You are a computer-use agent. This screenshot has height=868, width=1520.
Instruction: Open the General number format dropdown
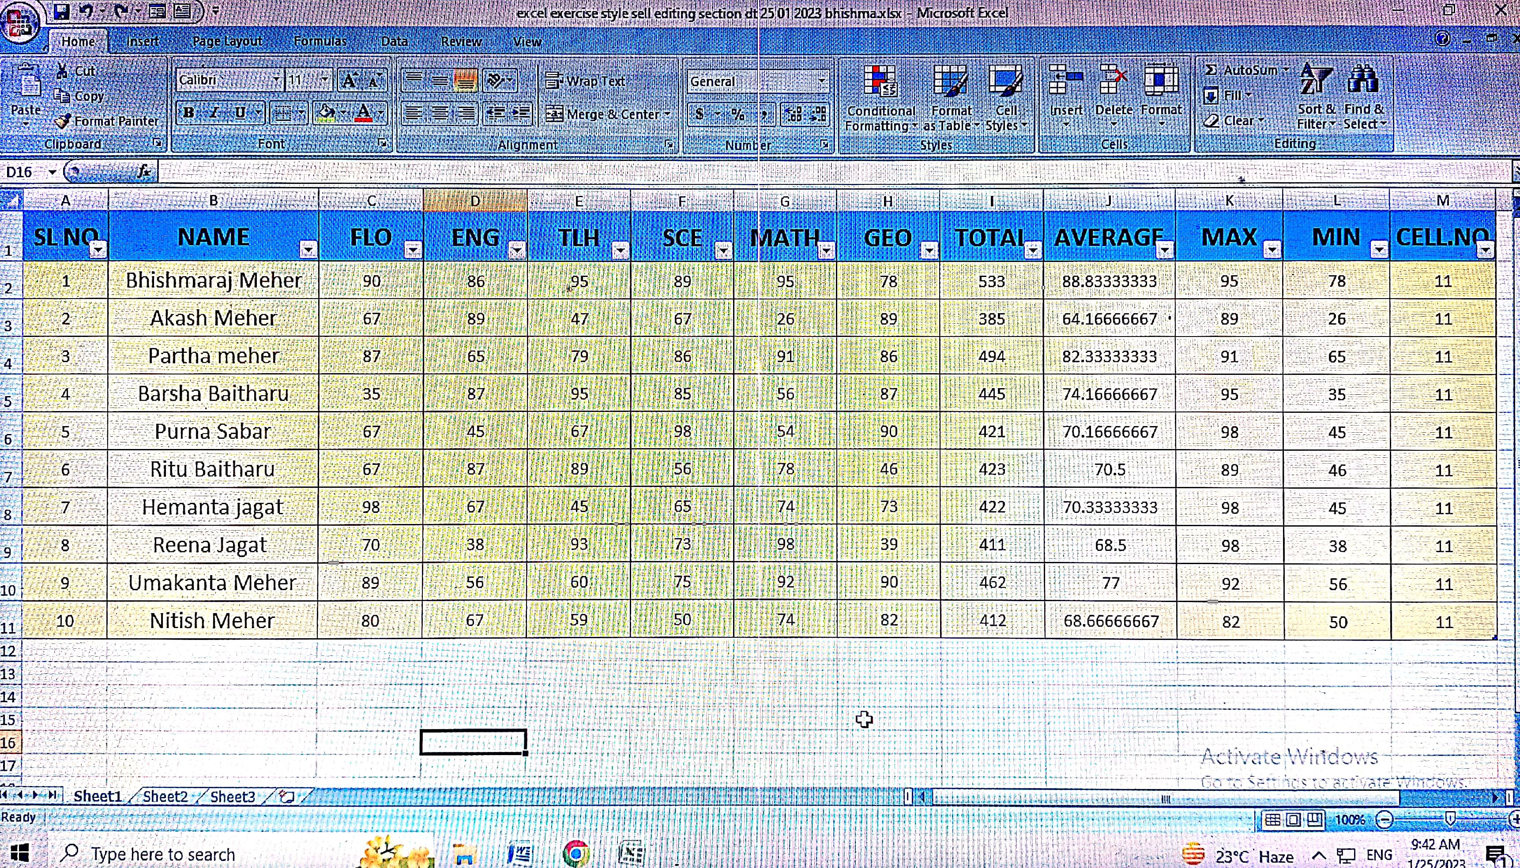pyautogui.click(x=821, y=81)
